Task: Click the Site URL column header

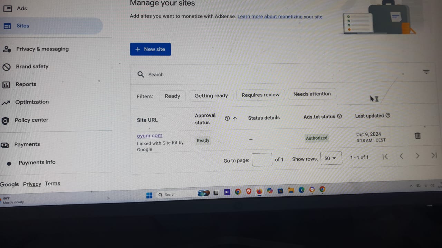Action: 147,120
